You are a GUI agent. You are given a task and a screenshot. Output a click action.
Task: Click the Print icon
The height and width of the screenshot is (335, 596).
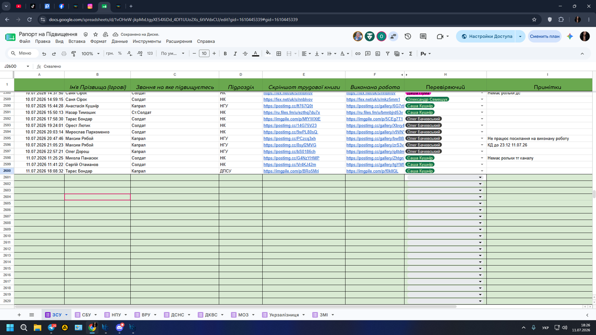tap(64, 54)
